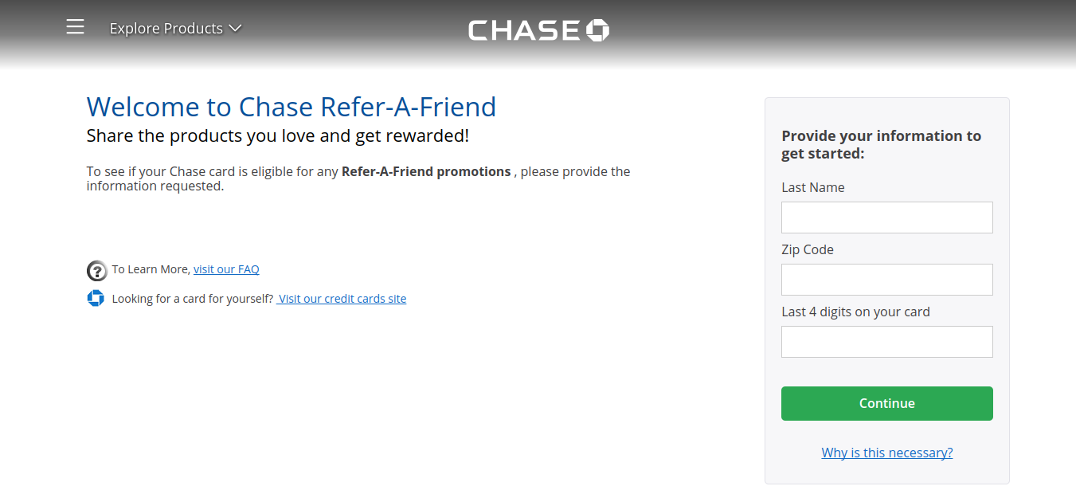Click the Chase octagon logo in the header
1076x490 pixels.
tap(597, 29)
